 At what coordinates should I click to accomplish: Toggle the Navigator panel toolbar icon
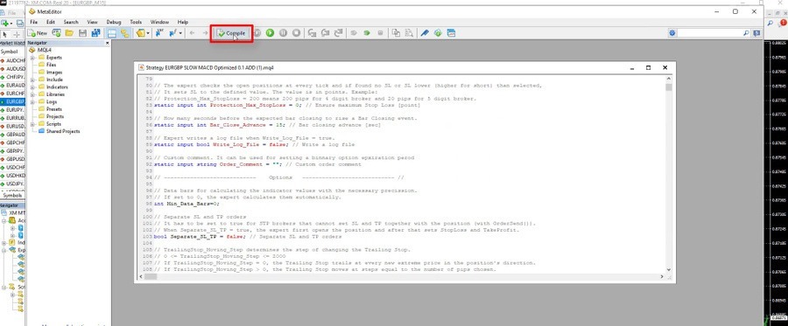[x=111, y=33]
